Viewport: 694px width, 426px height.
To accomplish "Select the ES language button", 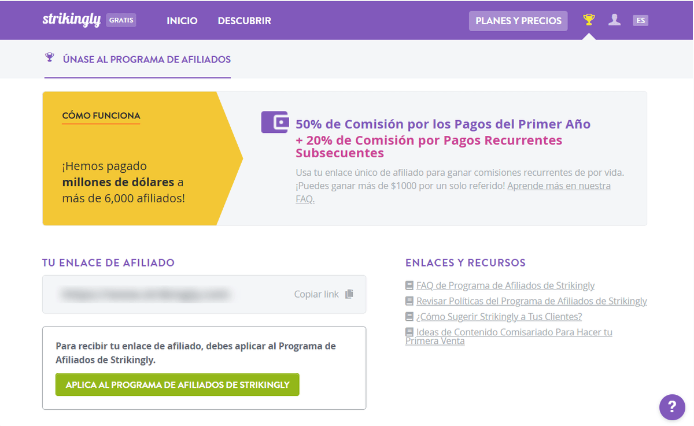I will [x=640, y=20].
